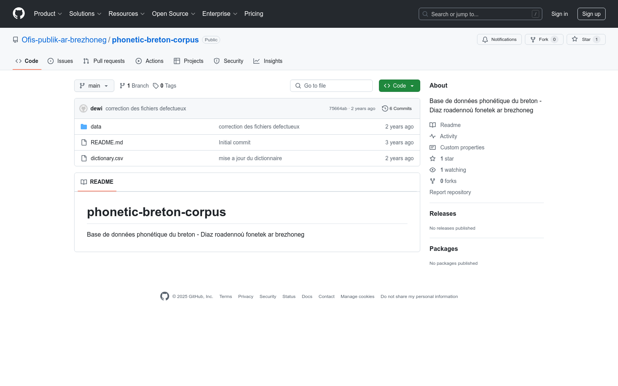Image resolution: width=618 pixels, height=386 pixels.
Task: Open the Ofis-publik-ar-brezhoneg owner link
Action: pyautogui.click(x=64, y=40)
